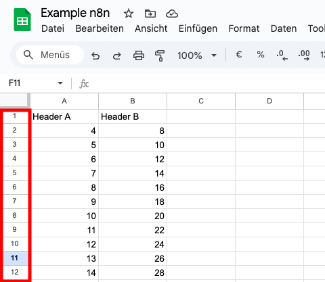Open the 100% zoom dropdown
The width and height of the screenshot is (325, 282).
[x=197, y=55]
